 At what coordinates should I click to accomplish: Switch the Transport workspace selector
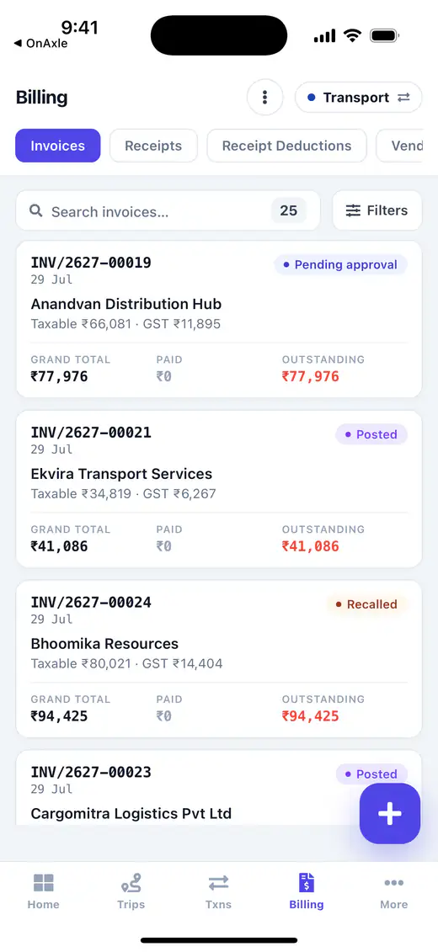(359, 97)
